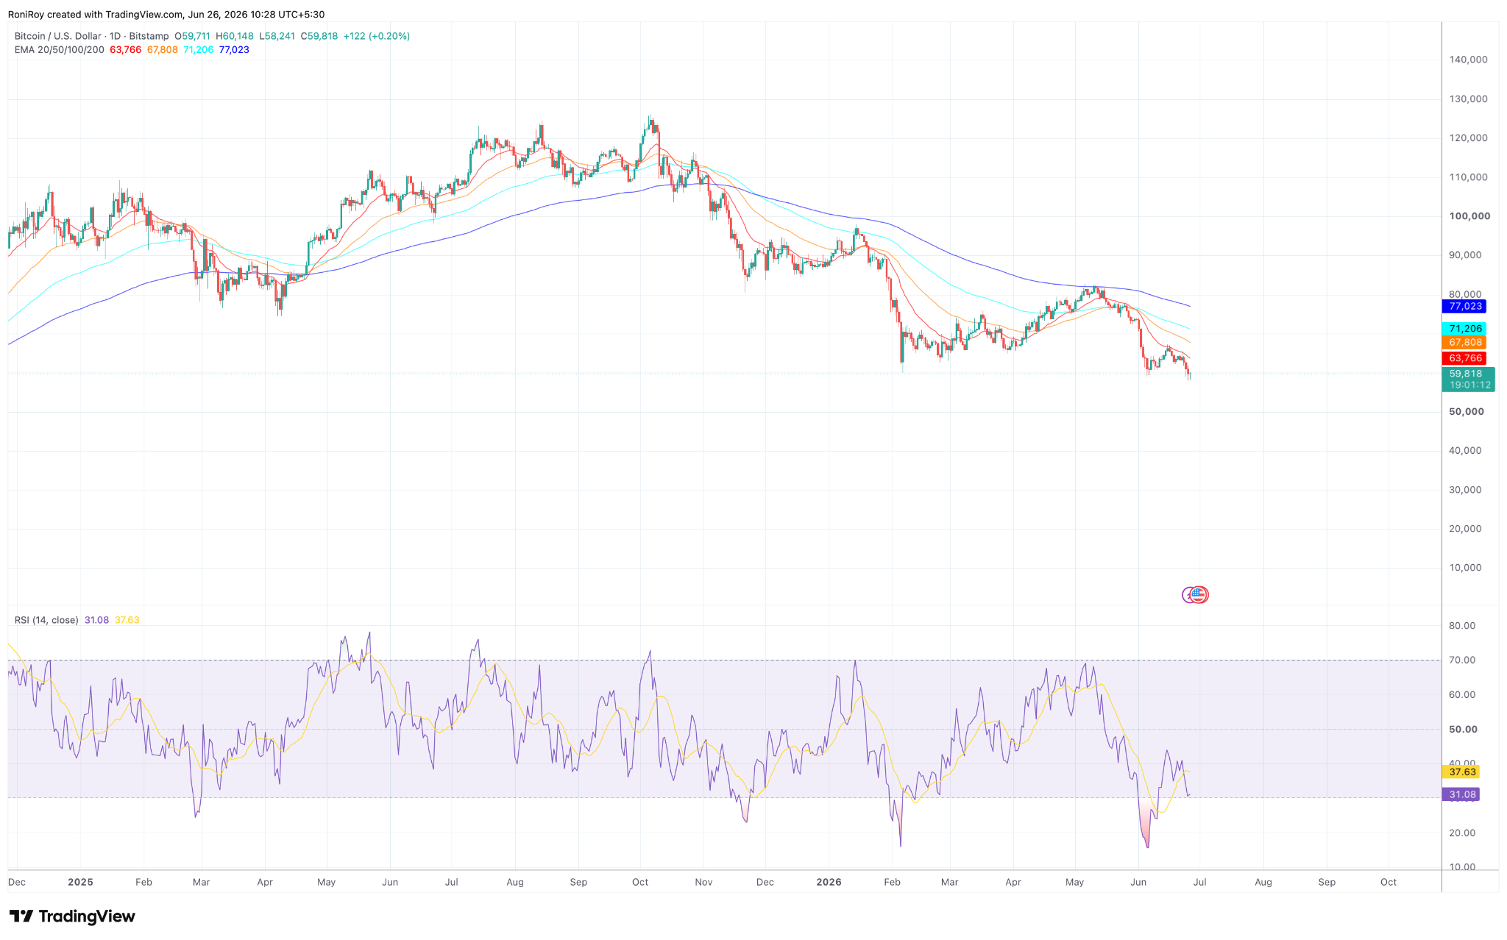Click the 90,000 price axis label
The height and width of the screenshot is (940, 1507).
pyautogui.click(x=1465, y=254)
